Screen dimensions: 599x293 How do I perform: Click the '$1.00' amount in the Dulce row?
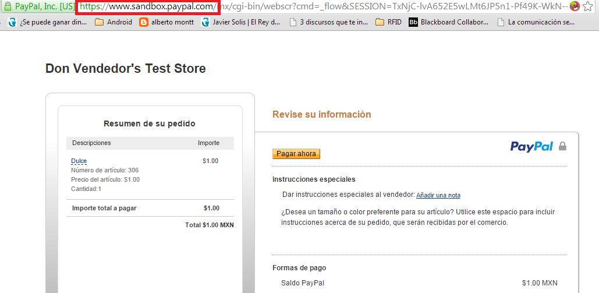(x=211, y=161)
